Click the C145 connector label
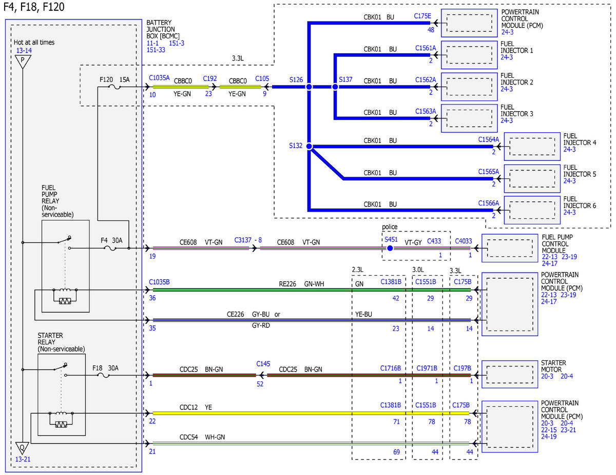The width and height of the screenshot is (616, 475). pos(263,364)
